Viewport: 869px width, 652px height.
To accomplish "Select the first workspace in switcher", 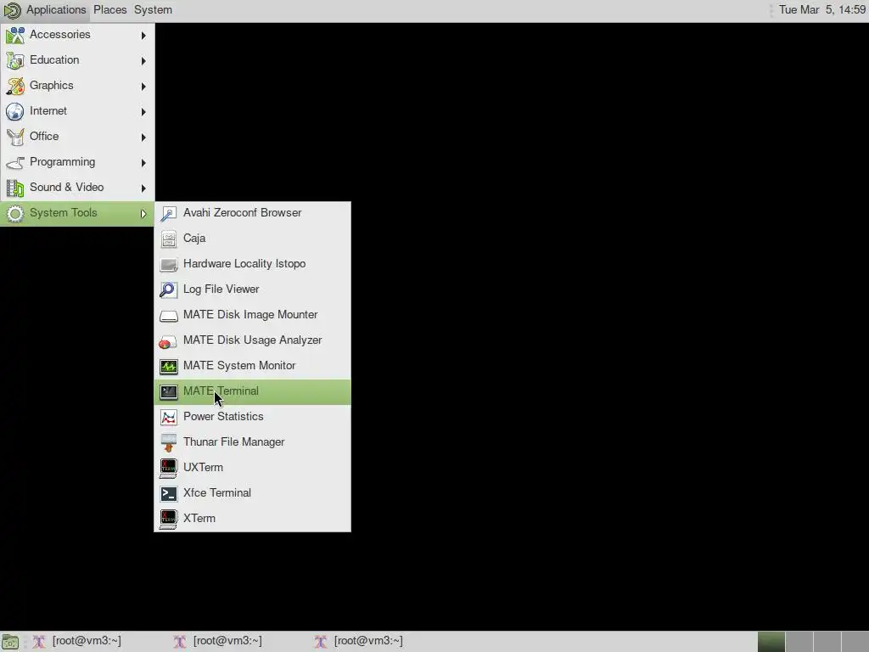I will point(771,642).
